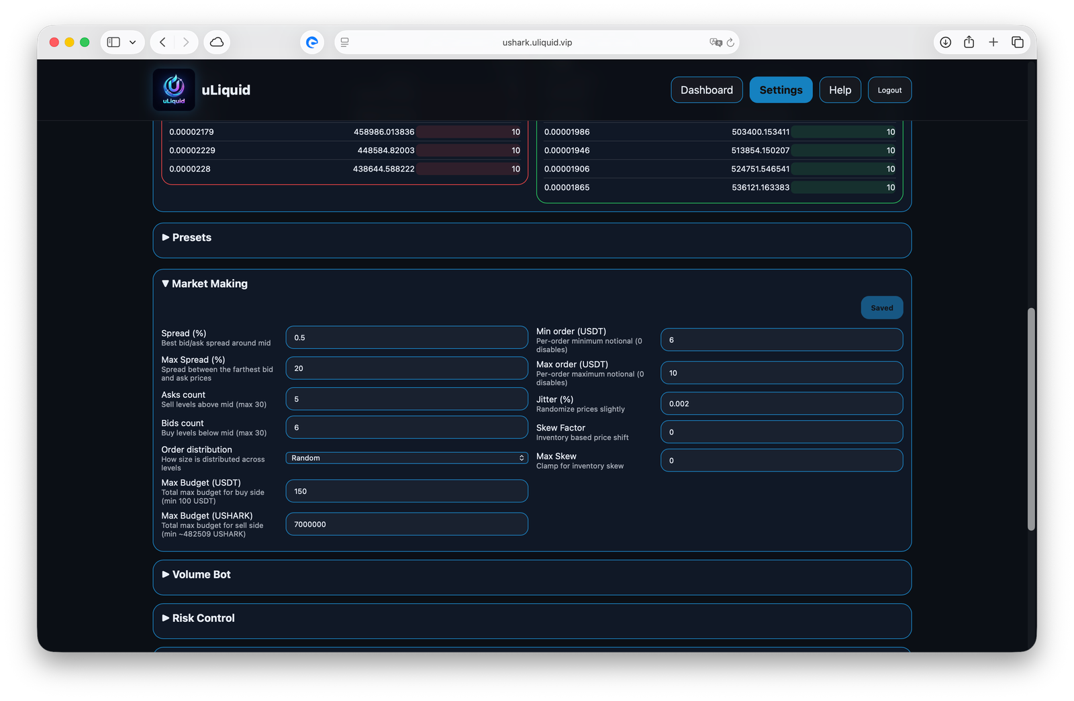Click the forward navigation arrow
The height and width of the screenshot is (701, 1074).
[186, 42]
